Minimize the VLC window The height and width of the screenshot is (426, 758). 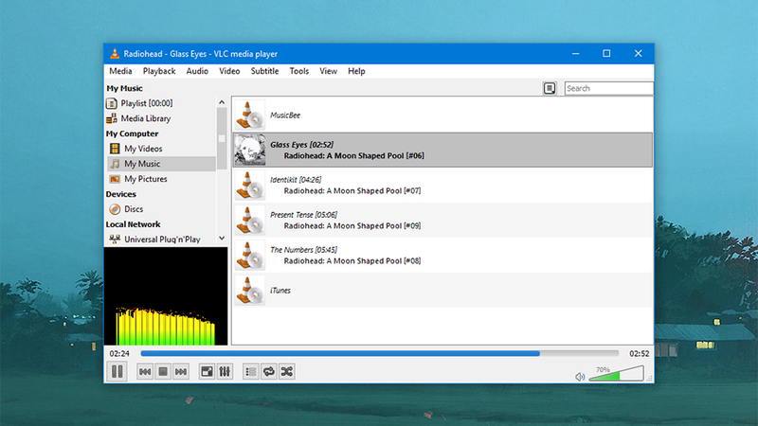575,54
